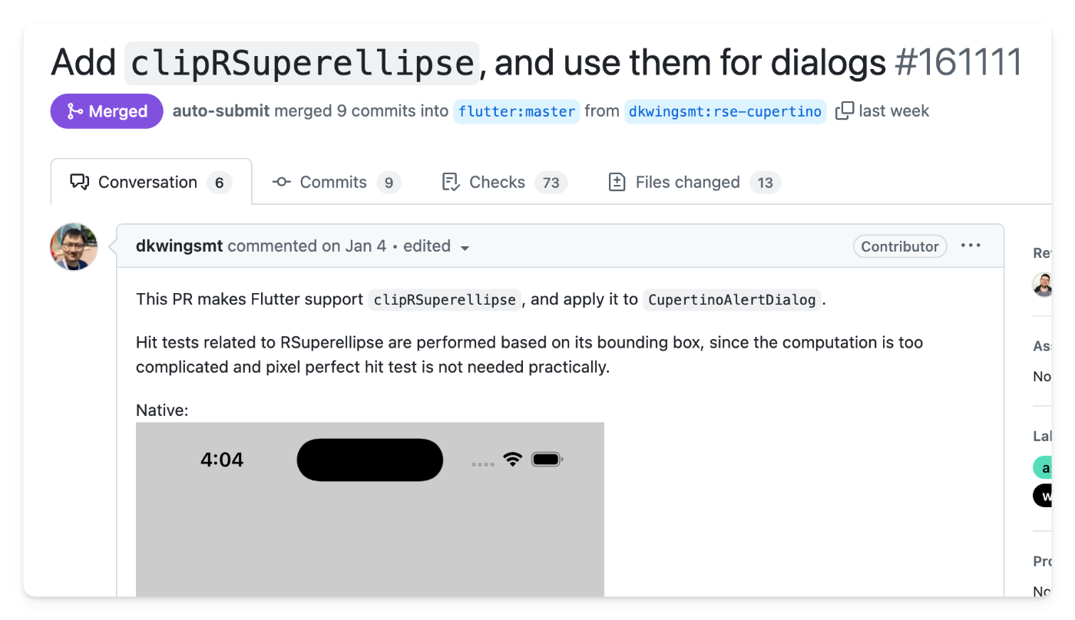The image size is (1075, 620).
Task: Click the Commits tab commit icon
Action: pyautogui.click(x=282, y=182)
